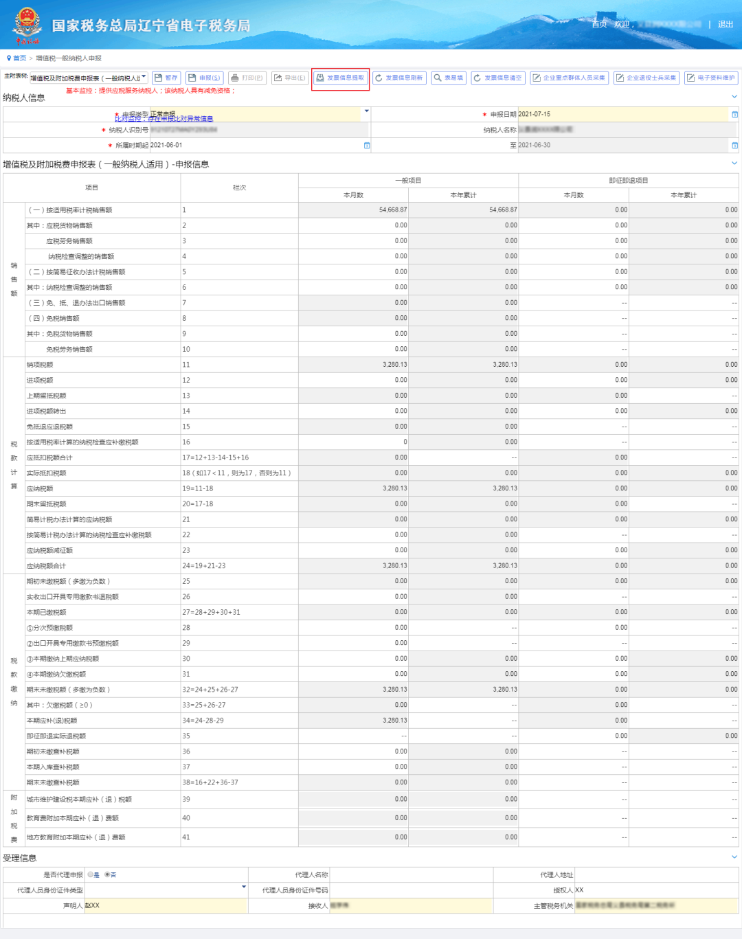Click 进项税额 row 12 本月数 cell

tap(353, 381)
